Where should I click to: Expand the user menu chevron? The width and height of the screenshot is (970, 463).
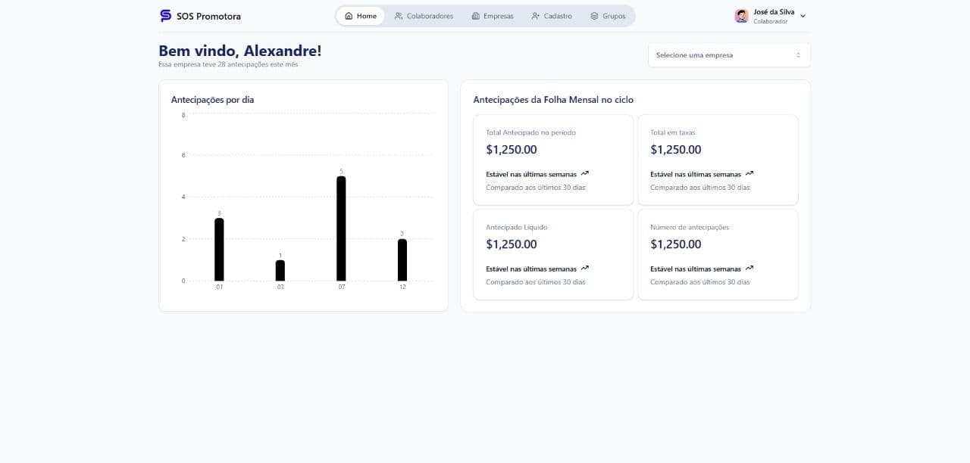(803, 16)
